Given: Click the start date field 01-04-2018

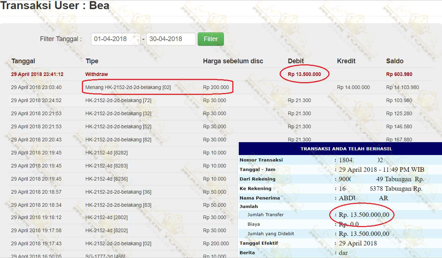Looking at the screenshot, I should [x=115, y=39].
